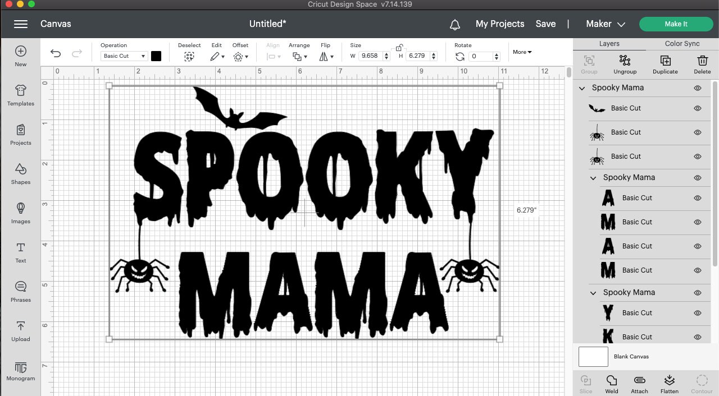Click the Upload icon
Image resolution: width=719 pixels, height=396 pixels.
(x=20, y=332)
